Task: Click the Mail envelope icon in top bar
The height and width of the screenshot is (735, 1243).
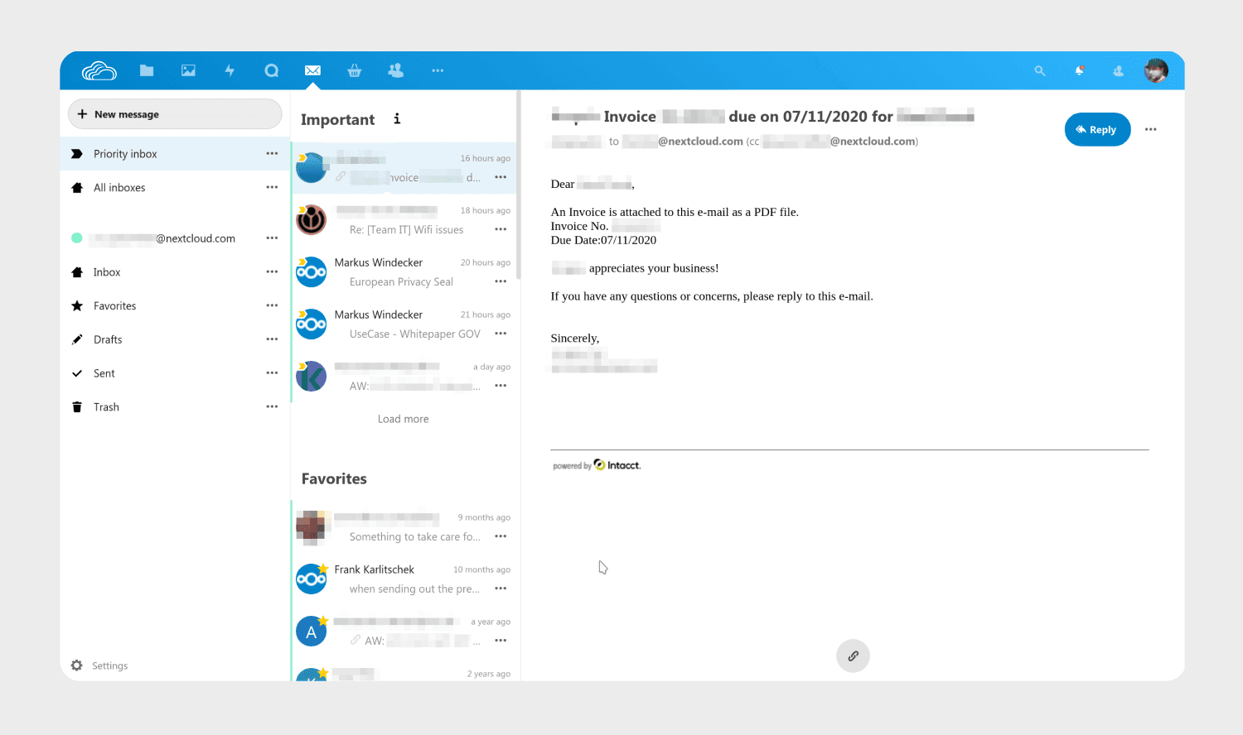Action: (x=312, y=70)
